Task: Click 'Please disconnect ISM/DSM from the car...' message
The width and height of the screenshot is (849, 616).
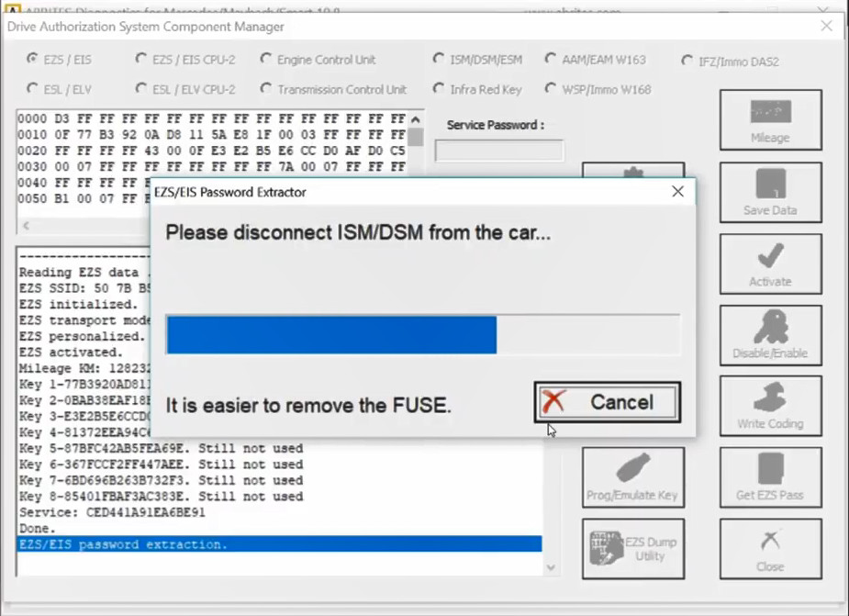Action: click(x=358, y=233)
